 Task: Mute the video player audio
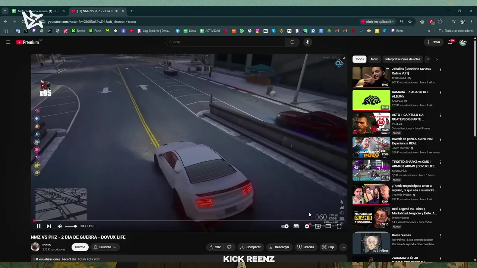[60, 226]
